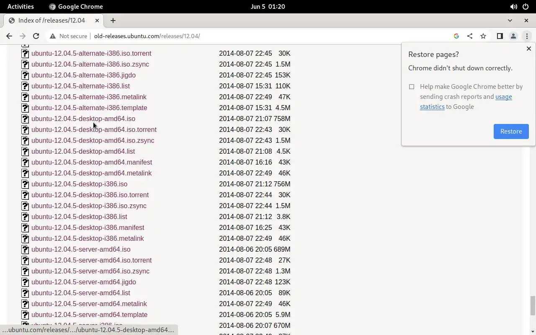Click file icon beside ubuntu-12.04.5-server-amd64.template
Viewport: 536px width, 335px height.
[x=25, y=315]
